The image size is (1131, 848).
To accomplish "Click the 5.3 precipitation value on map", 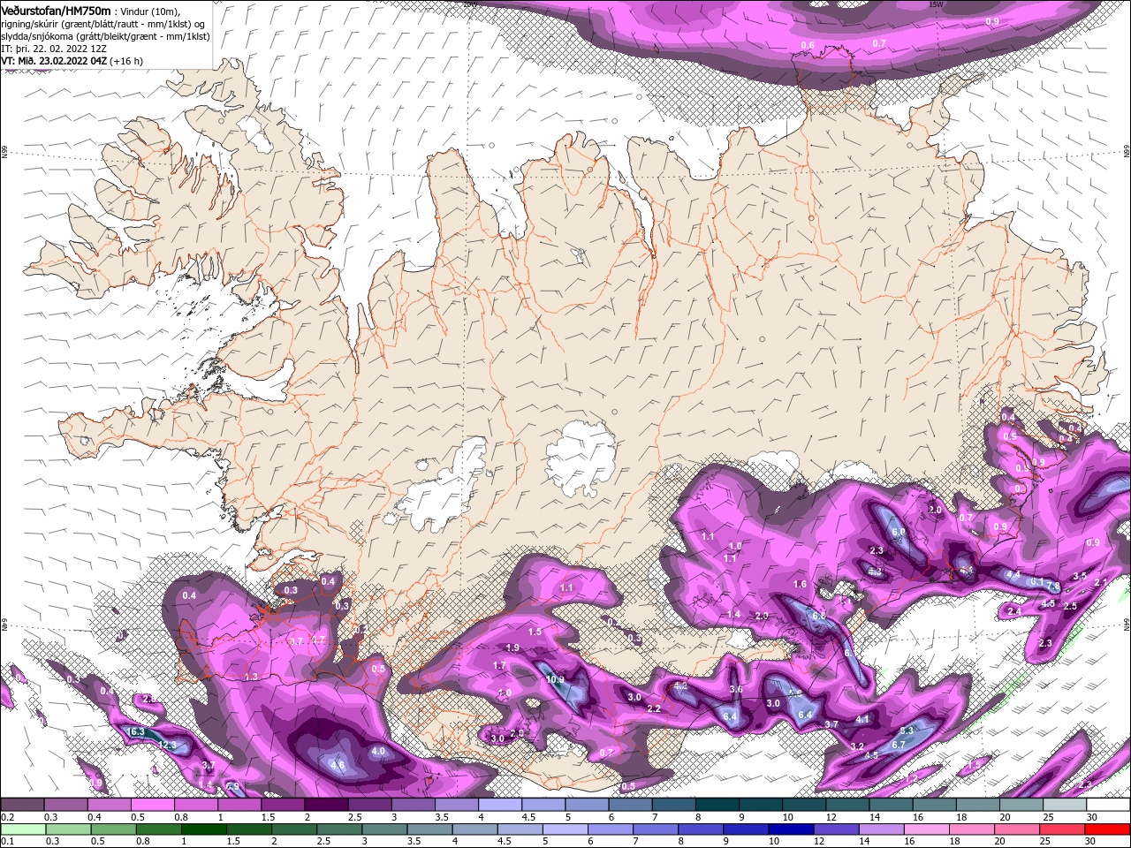I will (907, 731).
